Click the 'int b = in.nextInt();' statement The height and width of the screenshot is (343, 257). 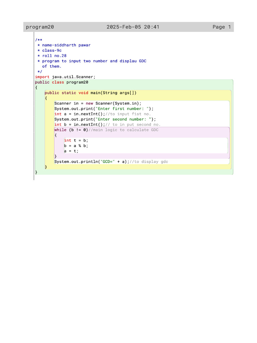[80, 125]
